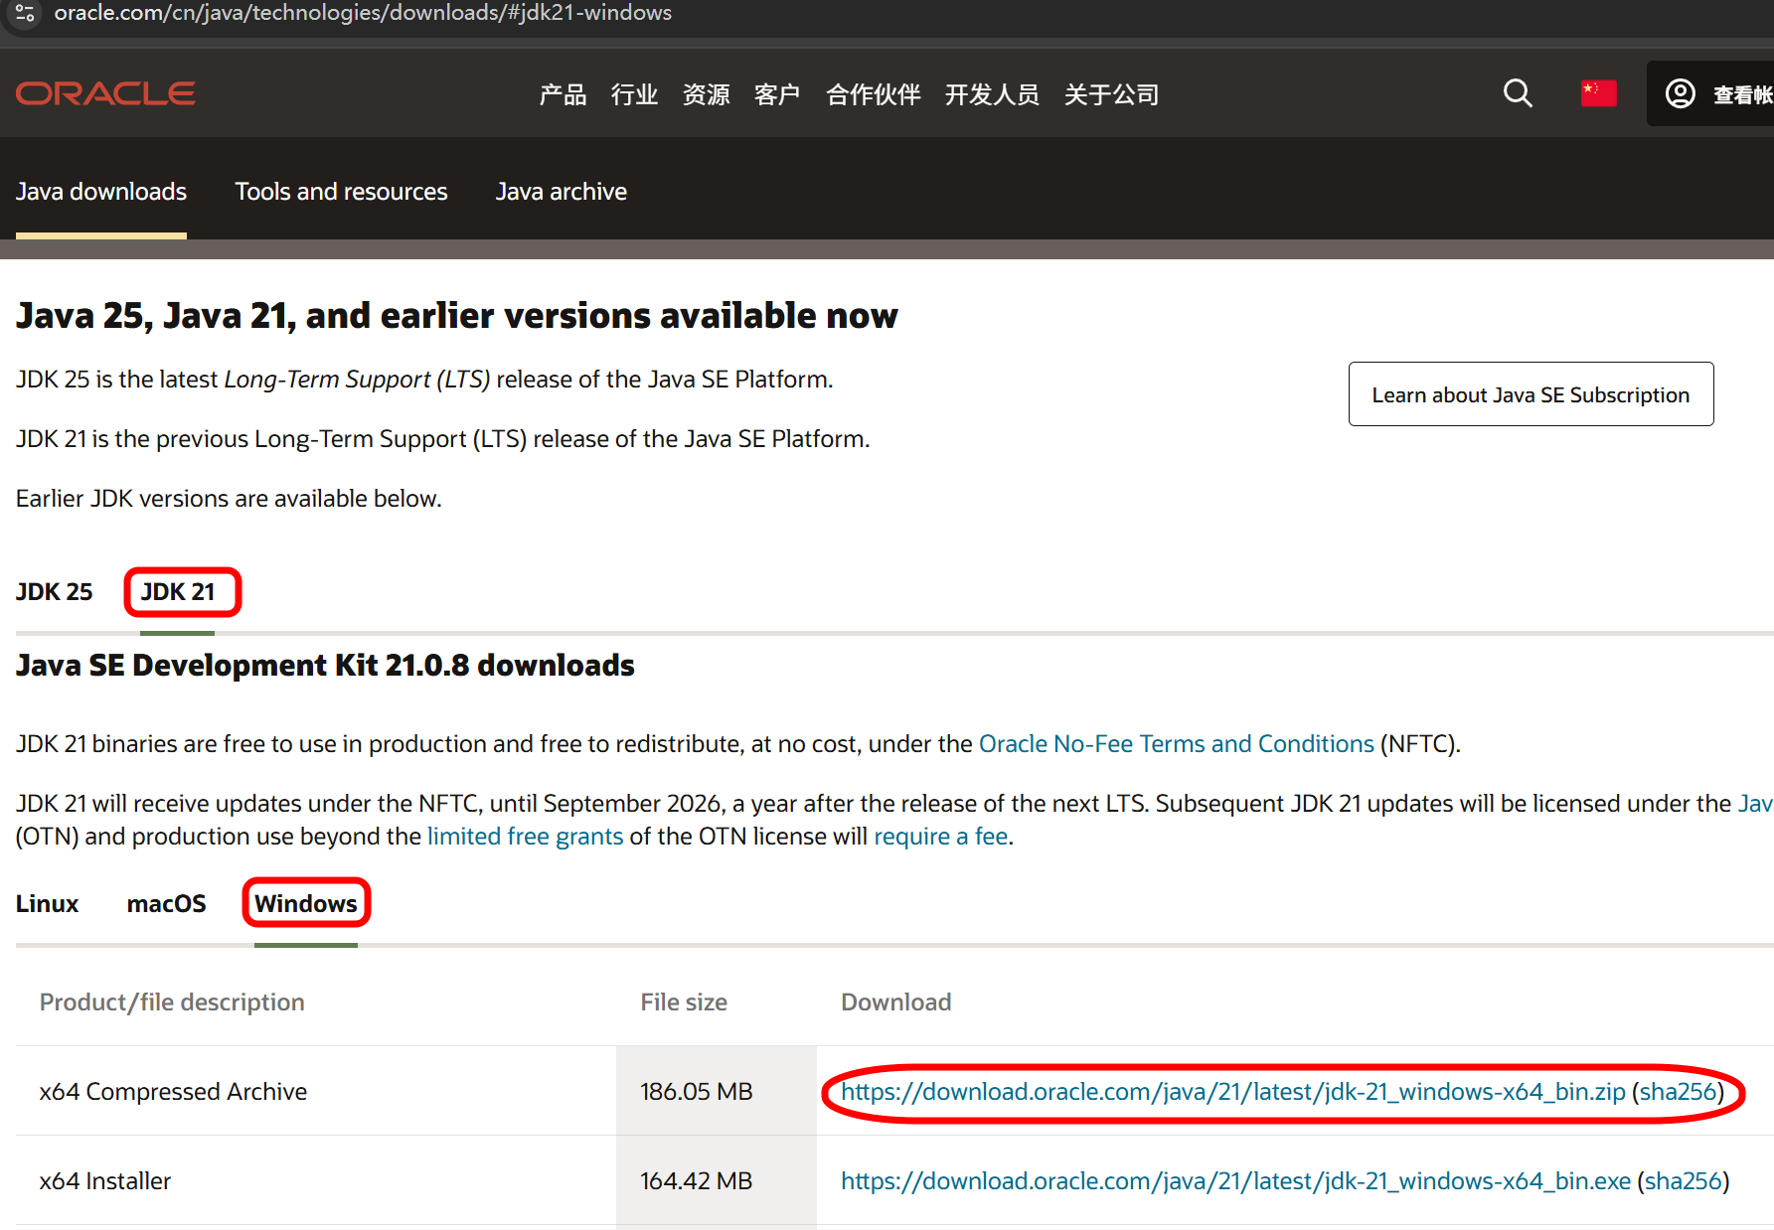
Task: Open sha256 link for the exe installer
Action: coord(1684,1181)
